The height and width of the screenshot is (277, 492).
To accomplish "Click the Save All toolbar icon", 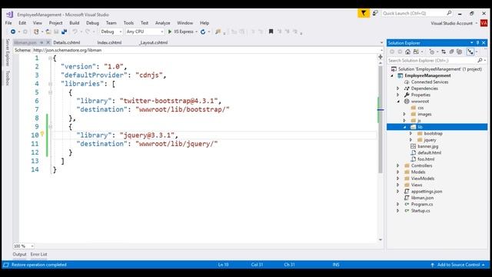I will pos(65,32).
